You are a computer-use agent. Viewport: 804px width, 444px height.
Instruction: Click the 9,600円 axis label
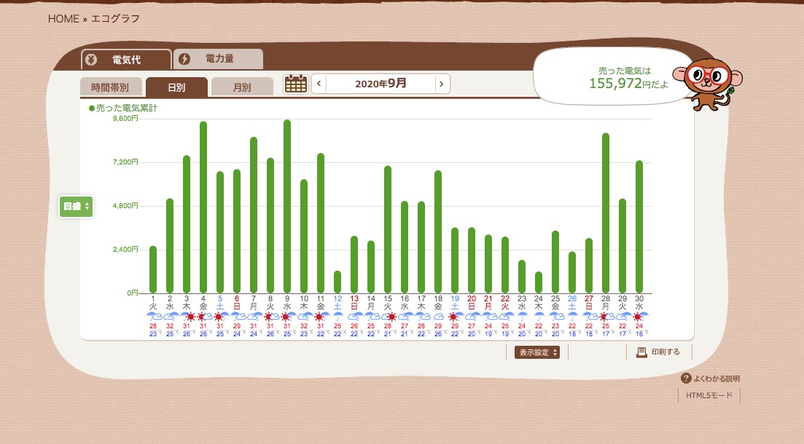point(125,119)
